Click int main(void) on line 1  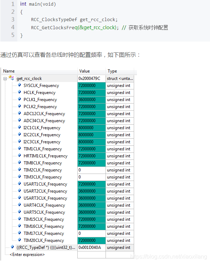point(38,4)
